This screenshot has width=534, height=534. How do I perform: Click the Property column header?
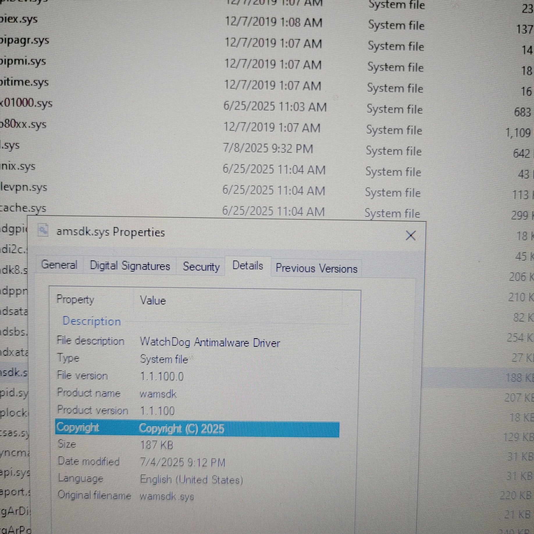pyautogui.click(x=75, y=299)
